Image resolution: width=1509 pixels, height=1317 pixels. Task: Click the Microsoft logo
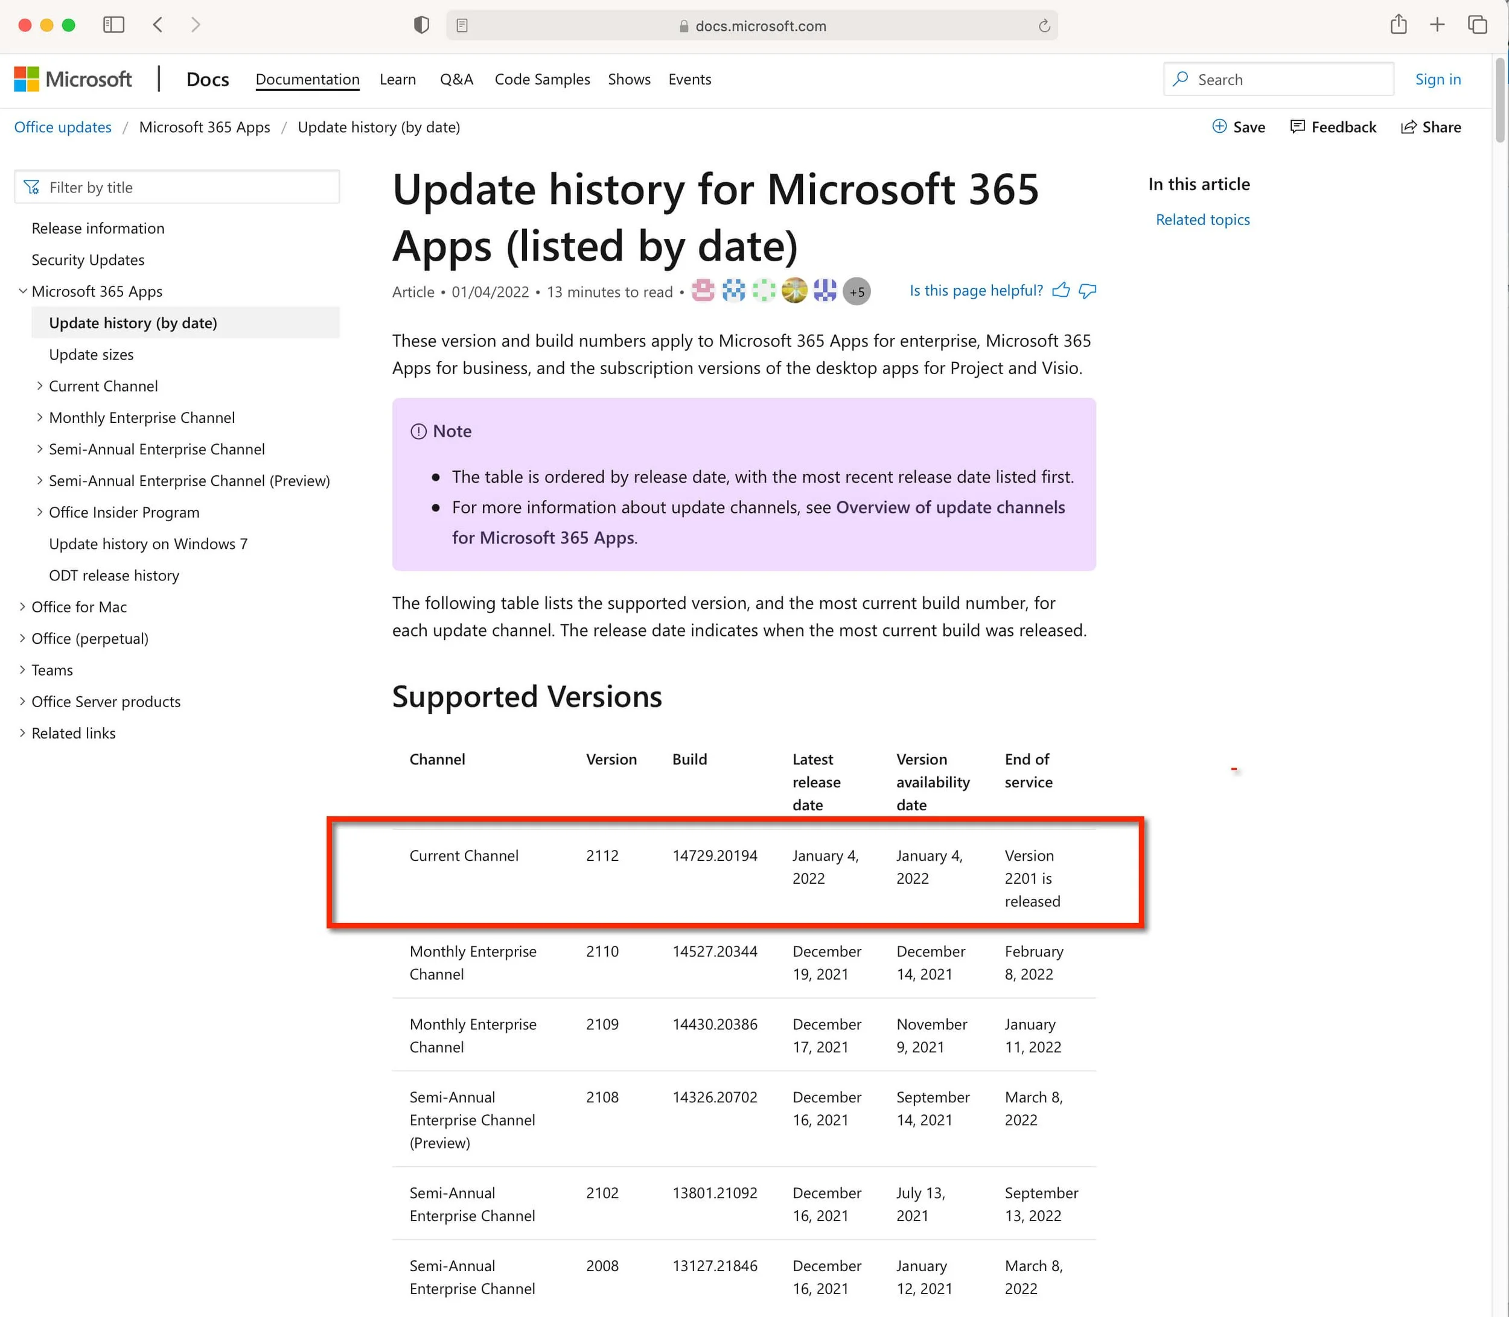click(73, 80)
